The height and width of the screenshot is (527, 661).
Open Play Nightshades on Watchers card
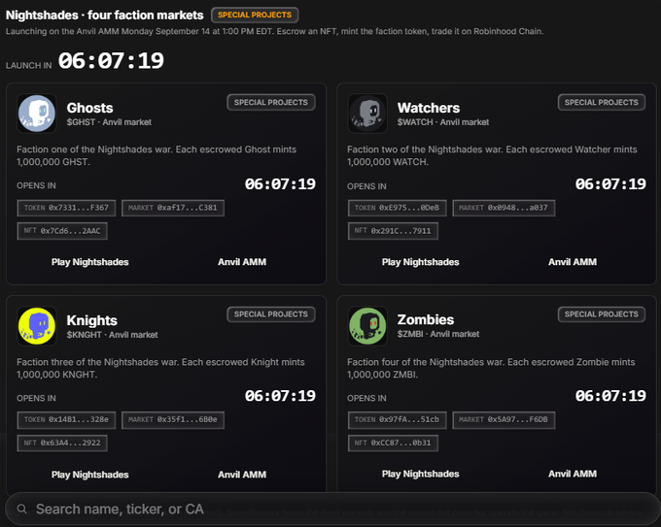click(420, 262)
